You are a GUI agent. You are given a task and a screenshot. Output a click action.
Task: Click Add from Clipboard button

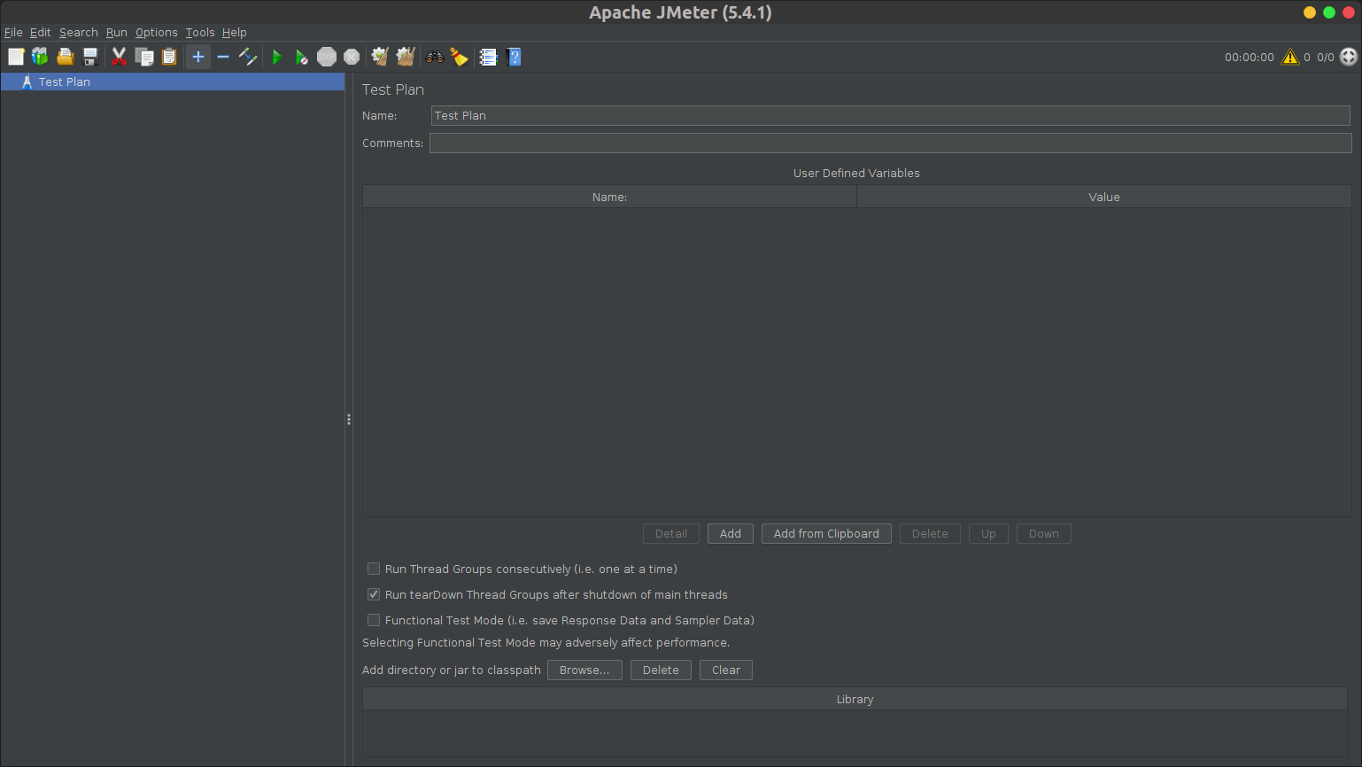pos(826,533)
